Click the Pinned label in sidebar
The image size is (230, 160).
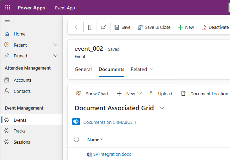(x=20, y=56)
